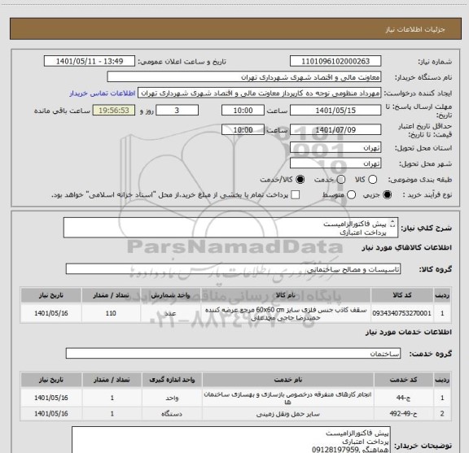Viewport: 469px width, 453px height.
Task: Click the goods group field تاسیسات و مصالح ساختمانی
Action: (x=233, y=269)
